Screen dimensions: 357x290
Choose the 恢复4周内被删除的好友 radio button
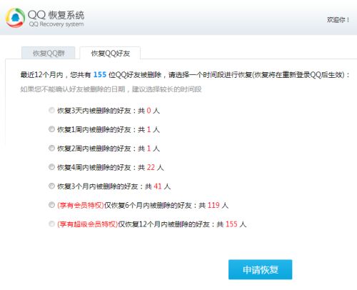pos(51,167)
